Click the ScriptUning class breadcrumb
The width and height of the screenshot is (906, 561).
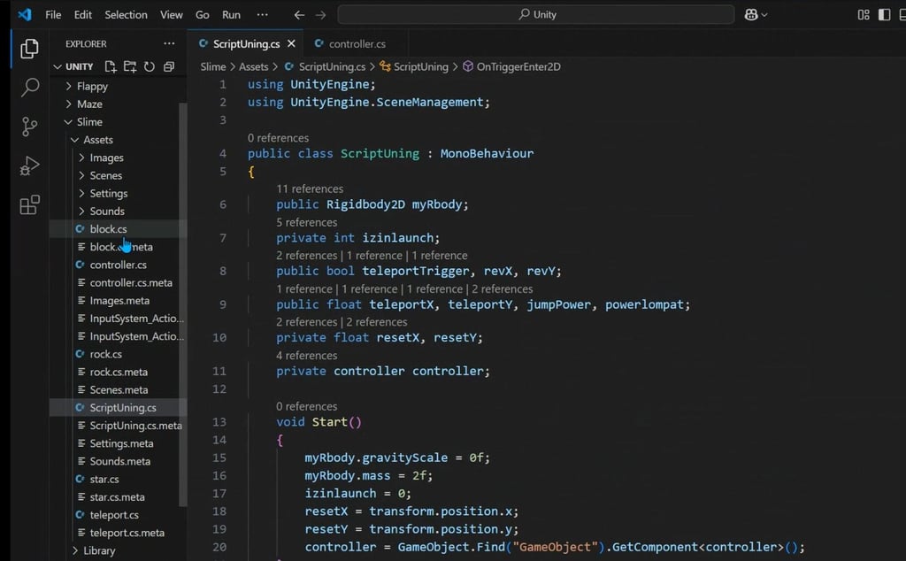(414, 67)
